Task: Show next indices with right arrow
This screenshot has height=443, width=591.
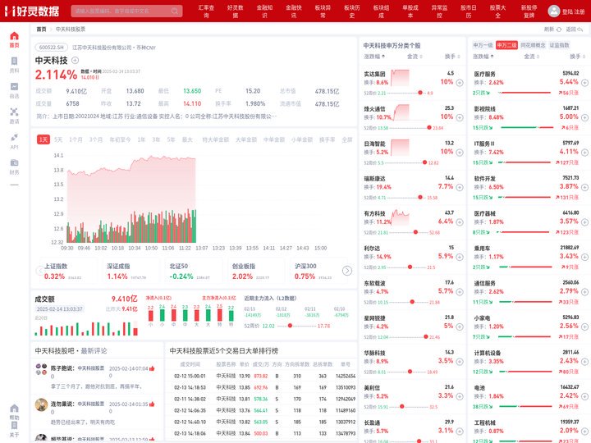Action: tap(347, 271)
